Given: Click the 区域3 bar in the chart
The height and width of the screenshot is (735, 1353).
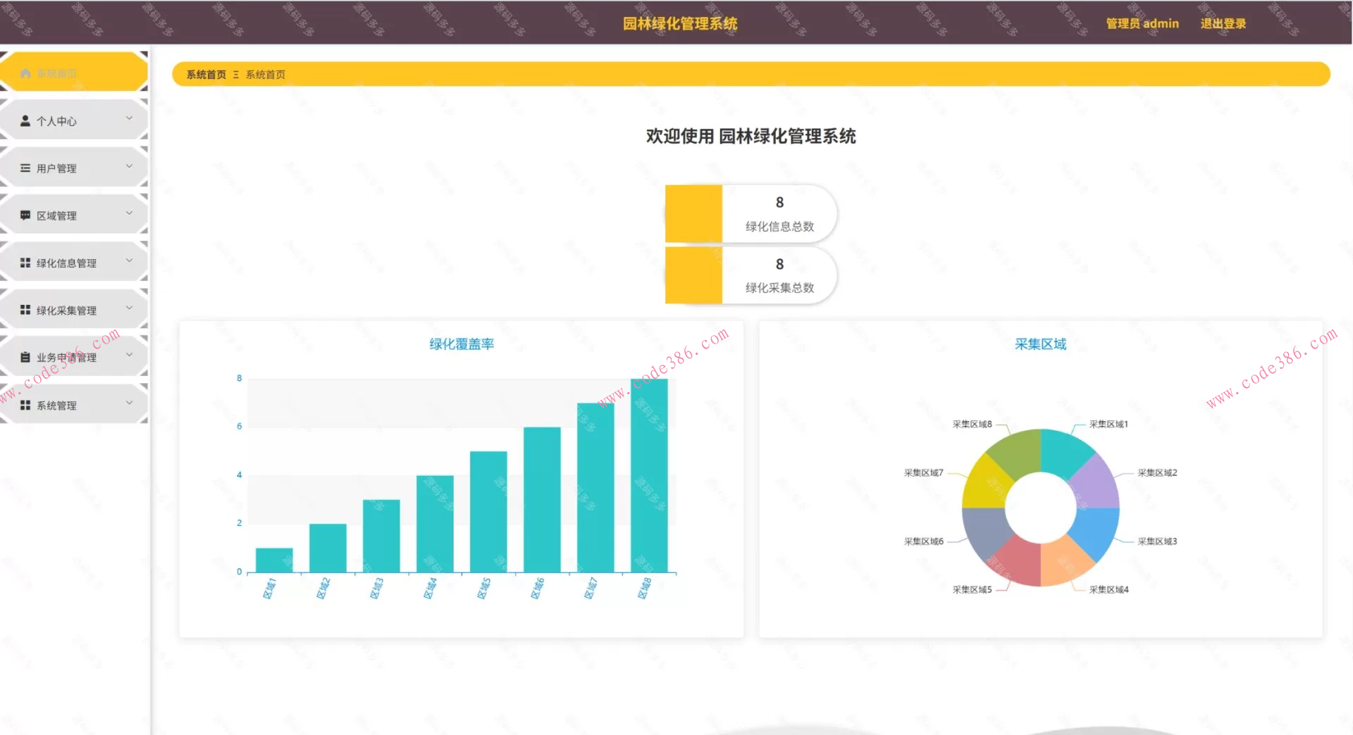Looking at the screenshot, I should [381, 536].
